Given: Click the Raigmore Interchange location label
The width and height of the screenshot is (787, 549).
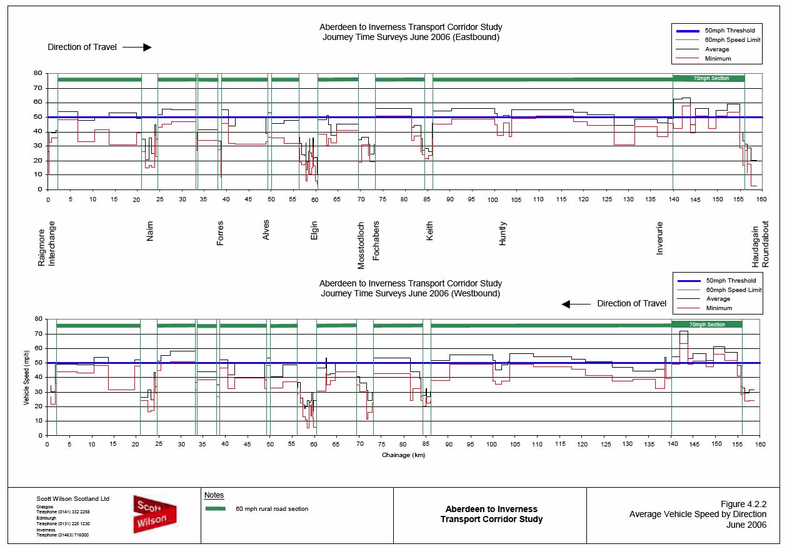Looking at the screenshot, I should coord(47,244).
